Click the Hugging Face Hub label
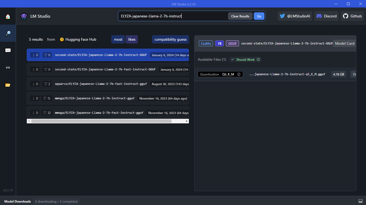 pos(78,39)
